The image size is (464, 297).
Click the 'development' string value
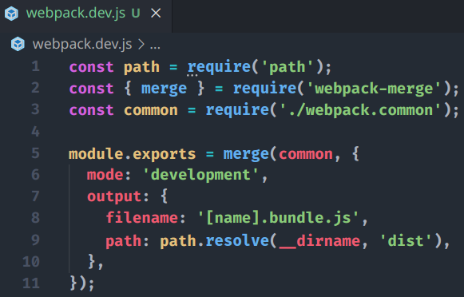tap(200, 175)
